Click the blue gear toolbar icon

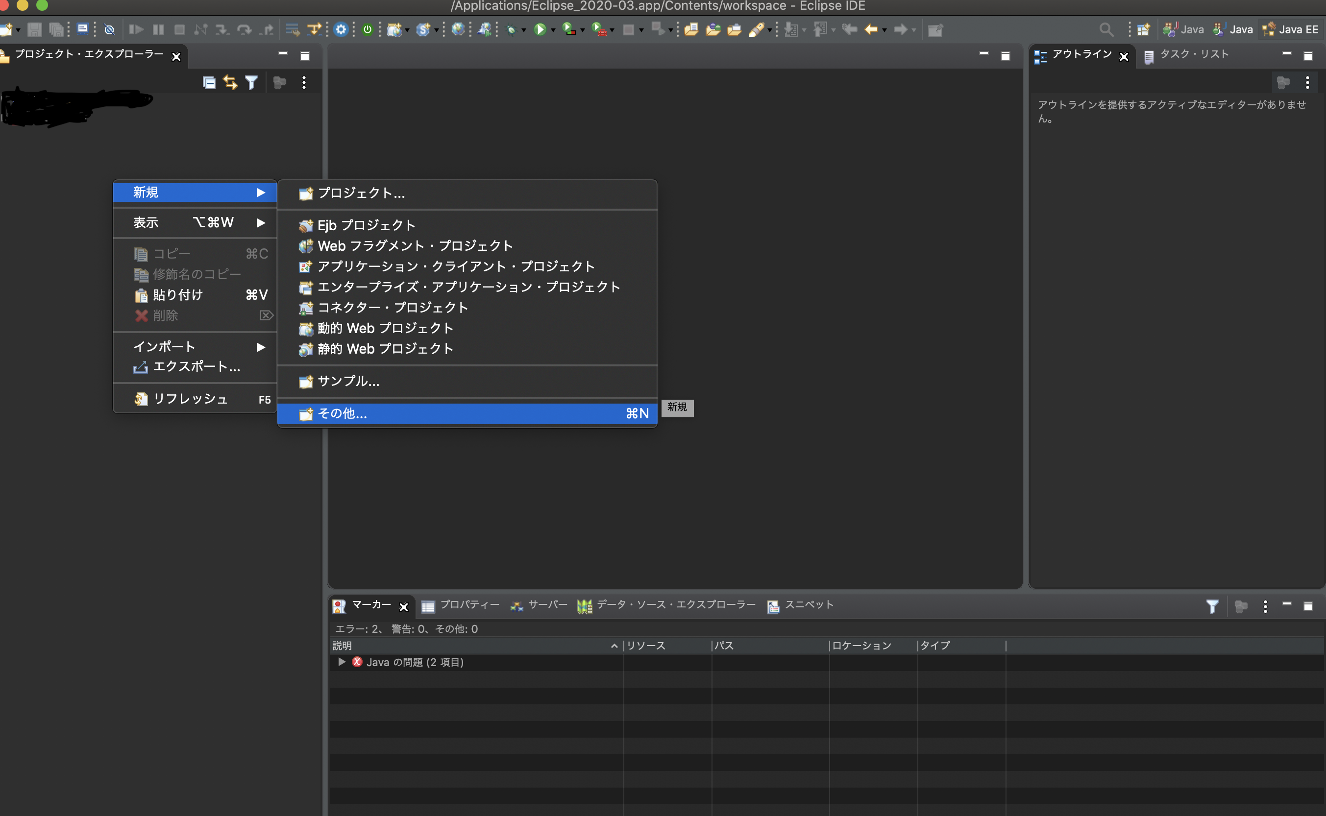tap(341, 30)
